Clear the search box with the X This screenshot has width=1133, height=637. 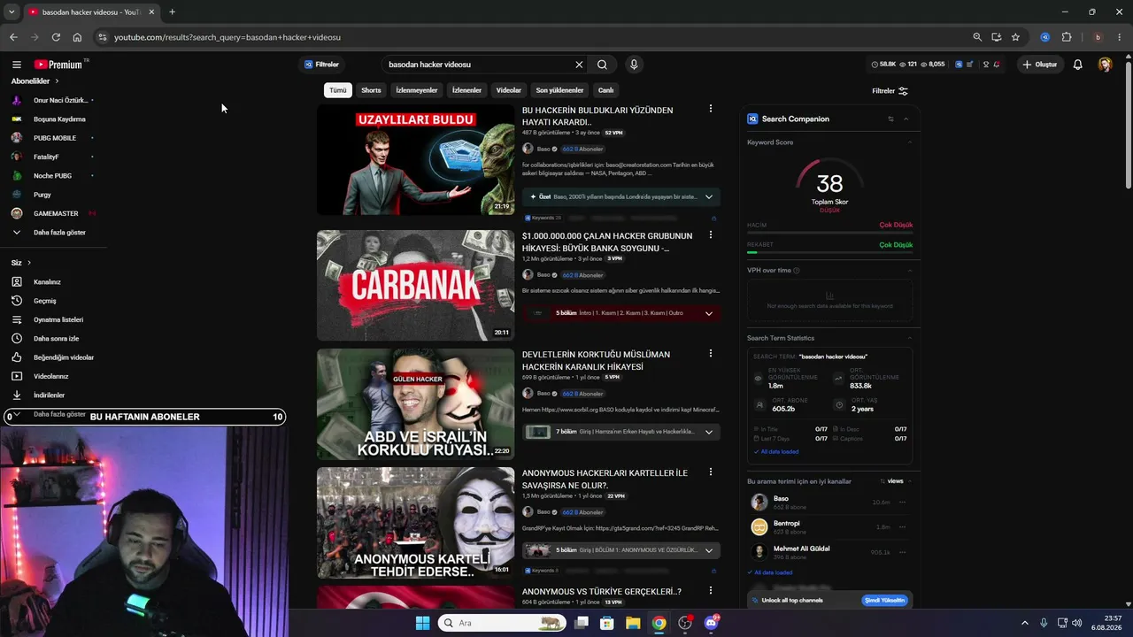[579, 65]
